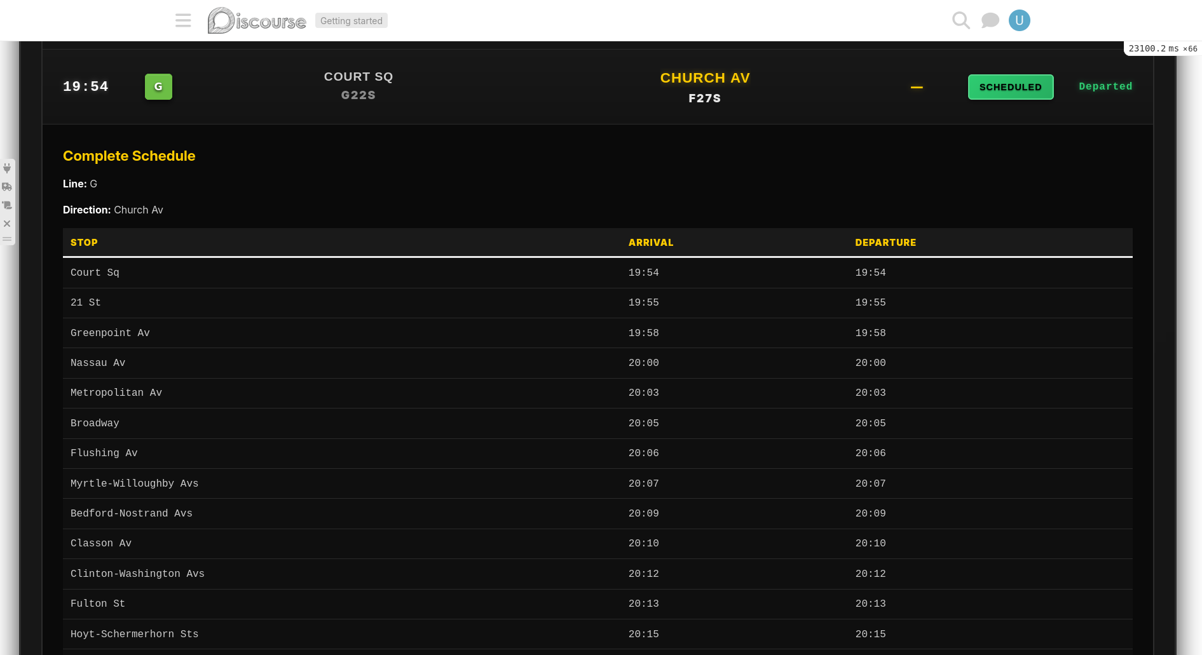The width and height of the screenshot is (1202, 655).
Task: Click the performance timing badge 23100.2 ms
Action: point(1162,48)
